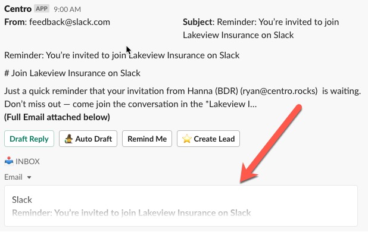Click the APP badge next to Centro
368x235 pixels.
pyautogui.click(x=42, y=9)
